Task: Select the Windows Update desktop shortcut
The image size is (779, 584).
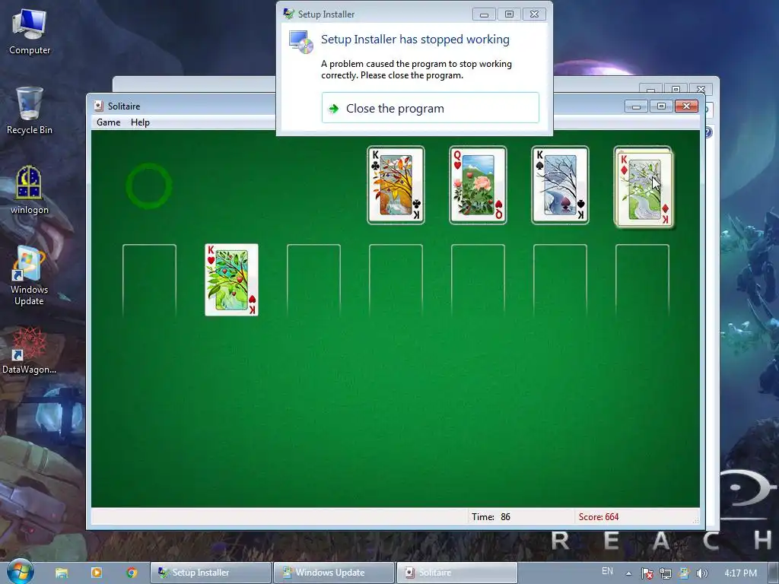Action: 30,275
